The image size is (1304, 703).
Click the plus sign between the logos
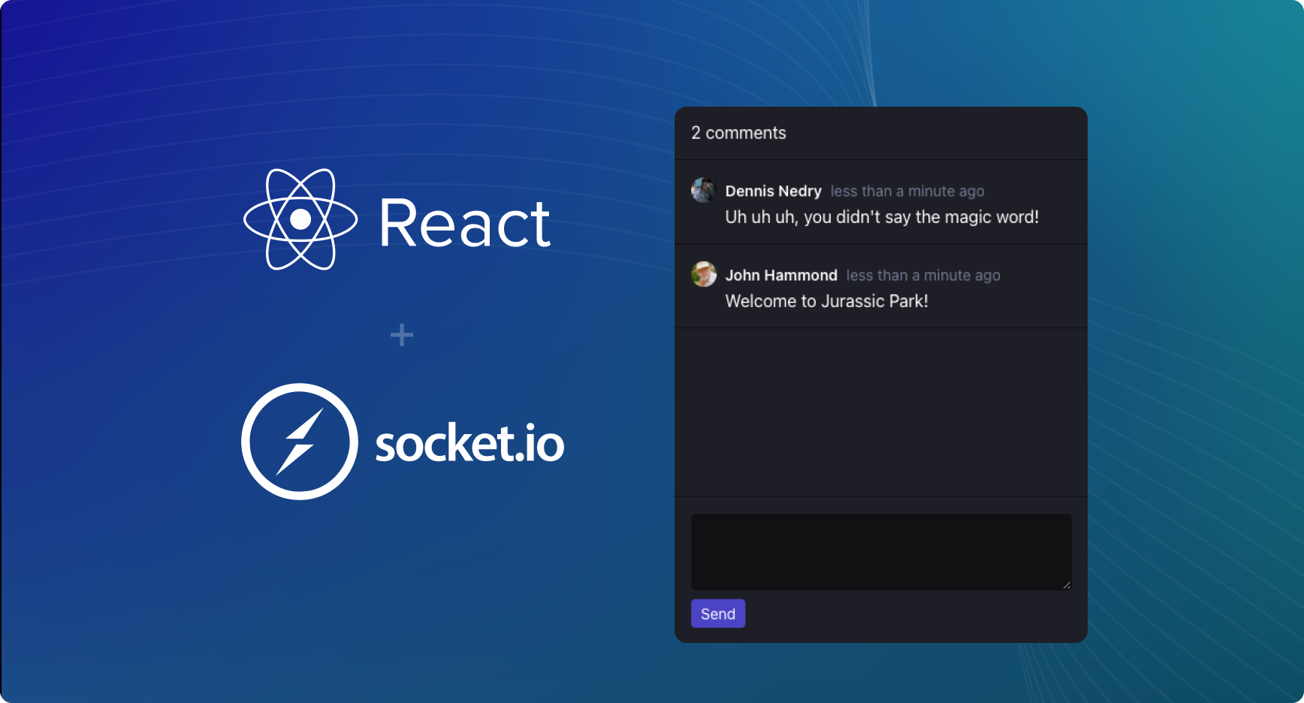(402, 335)
